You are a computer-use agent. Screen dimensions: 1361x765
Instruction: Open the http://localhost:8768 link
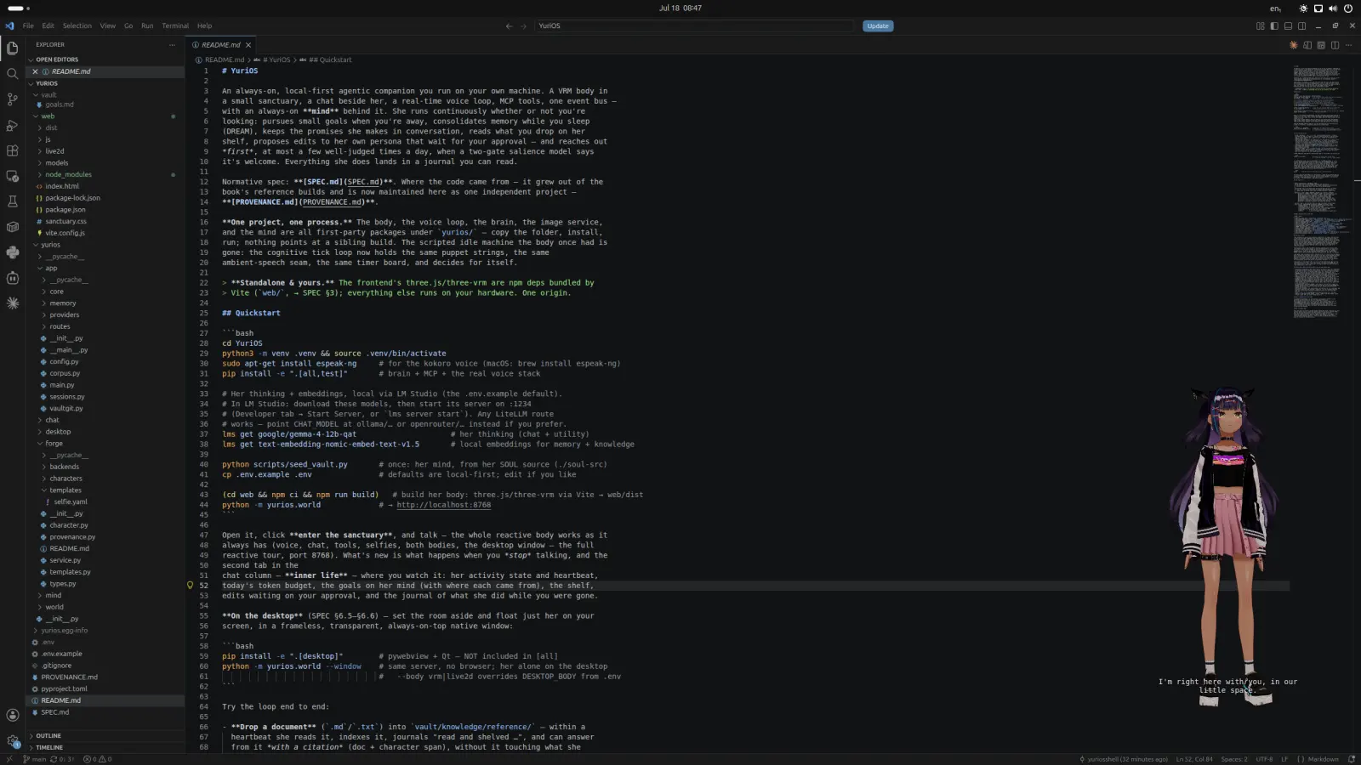tap(443, 505)
